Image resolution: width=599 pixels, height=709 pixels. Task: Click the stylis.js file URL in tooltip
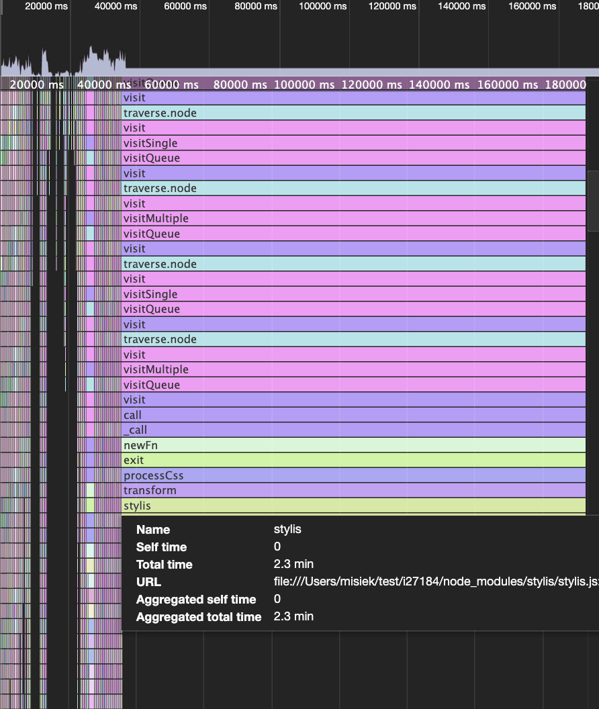pos(436,581)
